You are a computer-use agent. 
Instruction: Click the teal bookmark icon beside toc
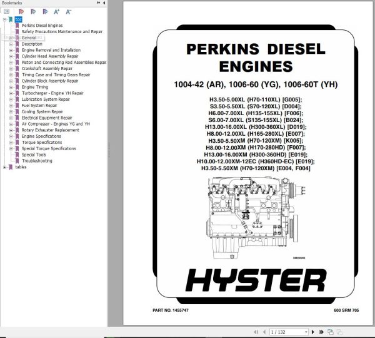coord(11,19)
